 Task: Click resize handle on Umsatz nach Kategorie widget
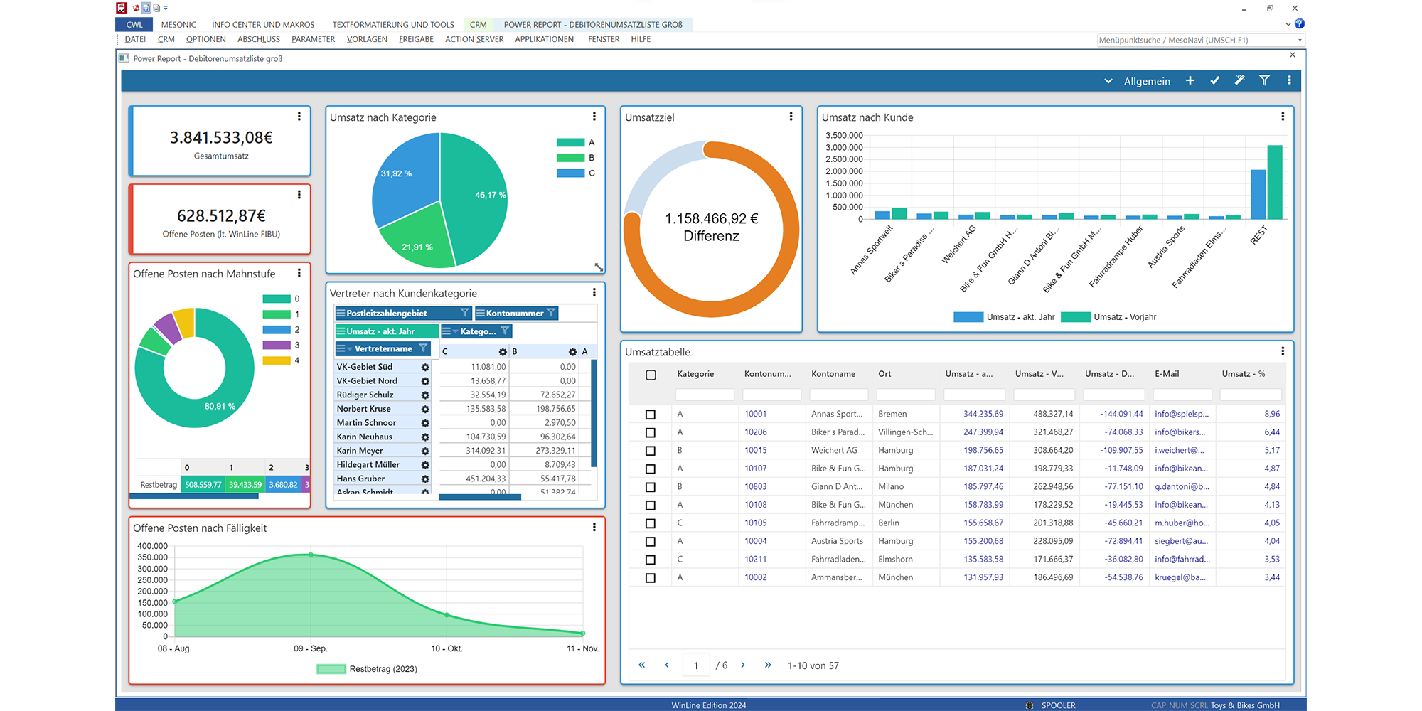599,267
